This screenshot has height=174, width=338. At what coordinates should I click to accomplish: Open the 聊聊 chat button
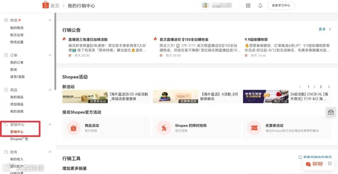[x=315, y=164]
